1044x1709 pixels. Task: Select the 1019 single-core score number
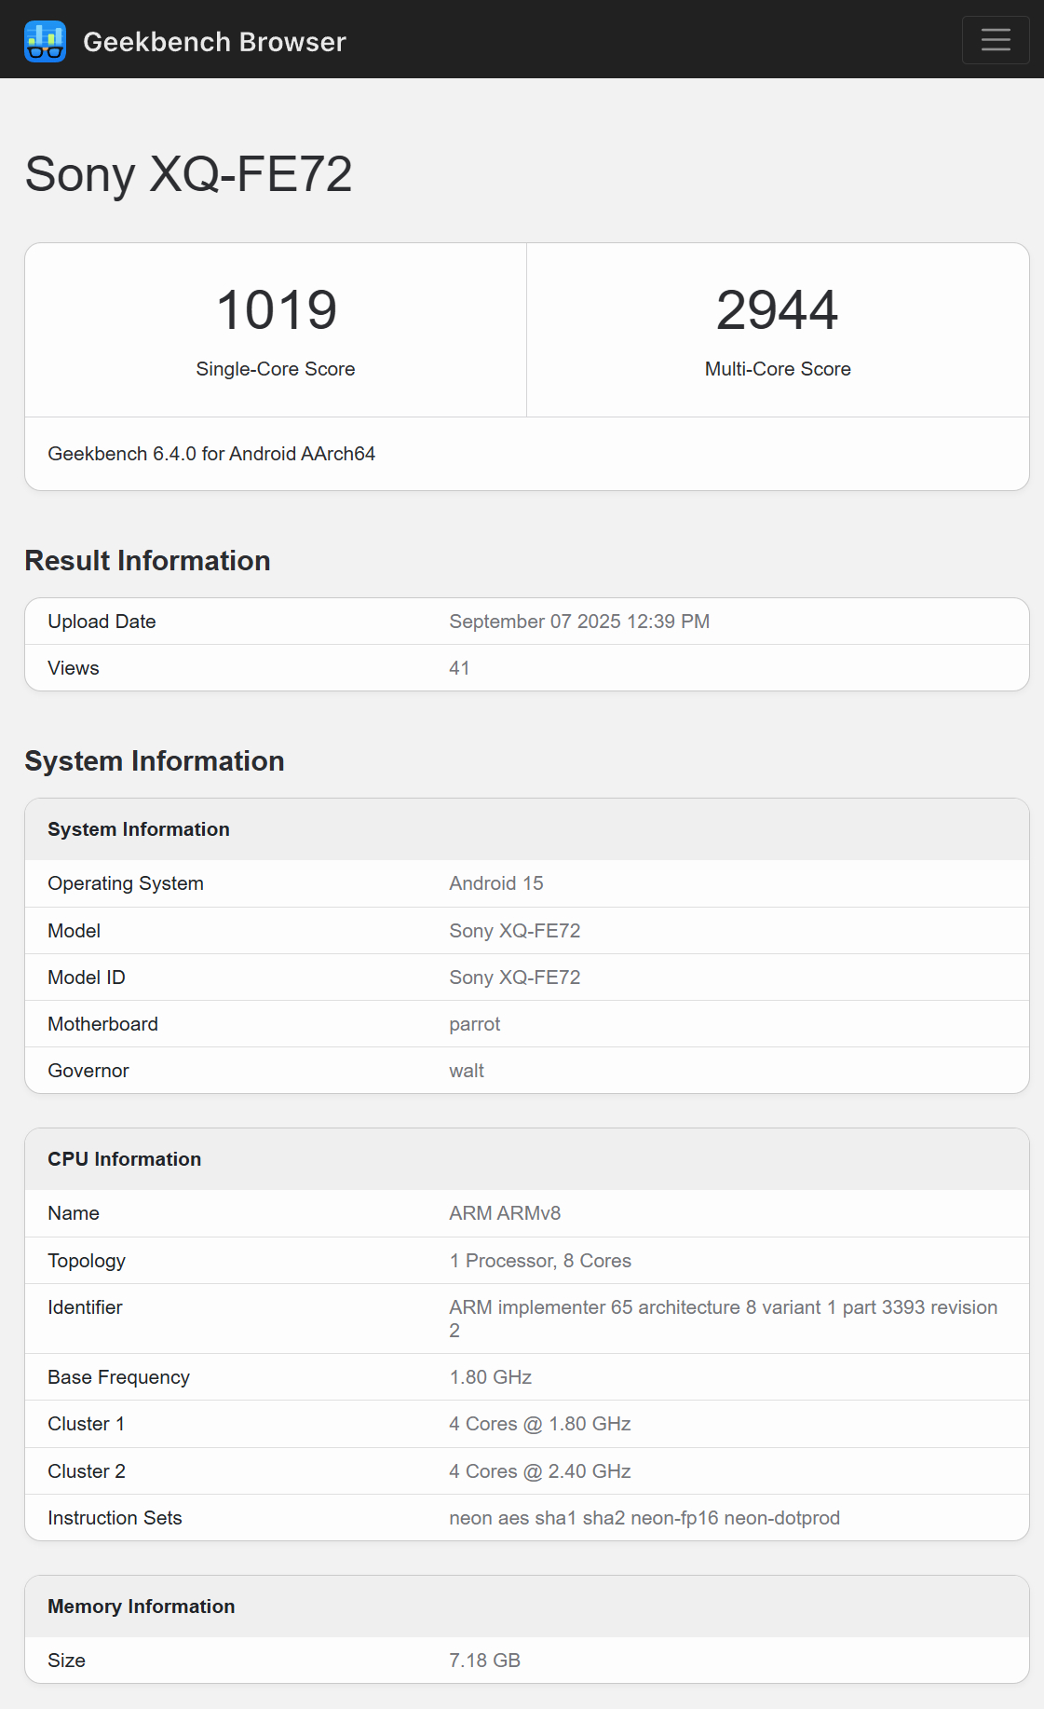point(276,310)
